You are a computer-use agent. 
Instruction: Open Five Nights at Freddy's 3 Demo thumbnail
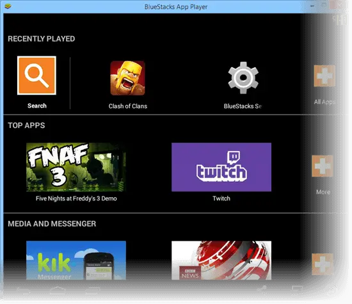click(76, 167)
